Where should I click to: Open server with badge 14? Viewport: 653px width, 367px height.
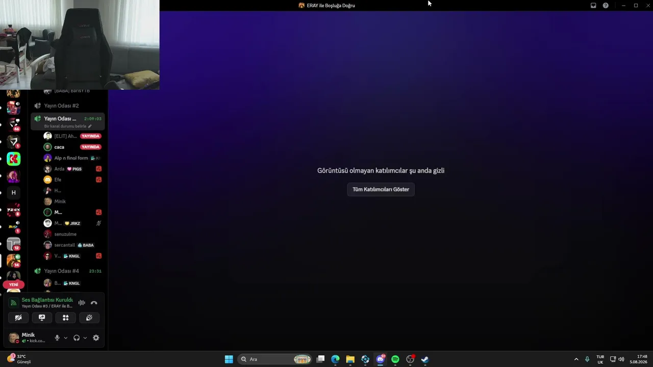click(14, 260)
